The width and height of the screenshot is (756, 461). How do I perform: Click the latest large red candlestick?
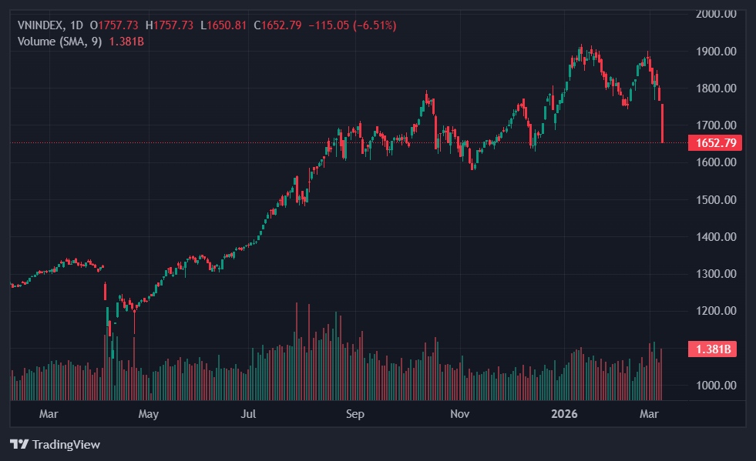click(x=662, y=123)
